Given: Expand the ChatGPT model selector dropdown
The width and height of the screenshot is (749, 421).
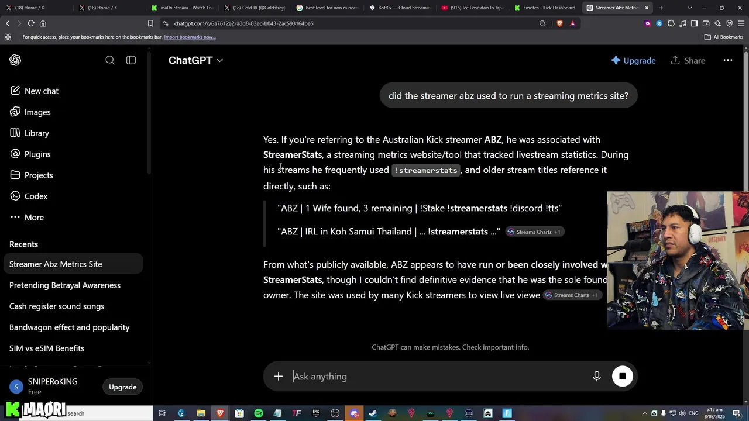Looking at the screenshot, I should point(195,60).
